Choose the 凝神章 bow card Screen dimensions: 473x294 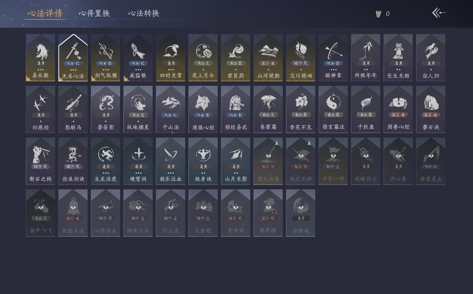(333, 58)
